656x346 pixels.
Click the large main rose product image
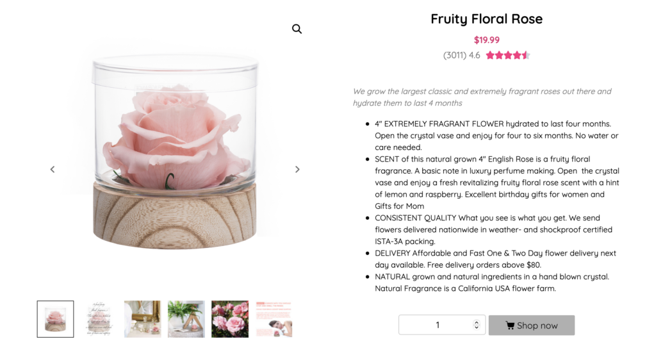tap(174, 154)
